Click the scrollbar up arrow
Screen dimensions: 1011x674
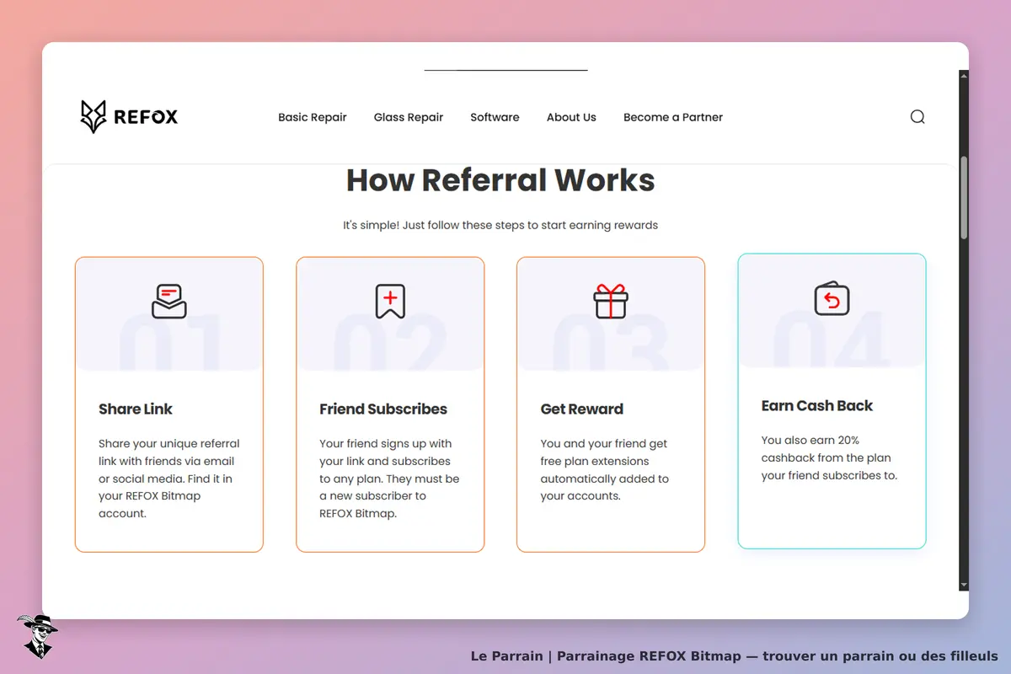(964, 76)
